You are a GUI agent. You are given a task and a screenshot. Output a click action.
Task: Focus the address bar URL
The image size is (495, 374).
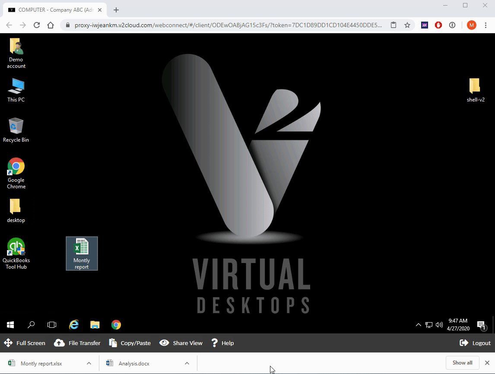pyautogui.click(x=228, y=25)
